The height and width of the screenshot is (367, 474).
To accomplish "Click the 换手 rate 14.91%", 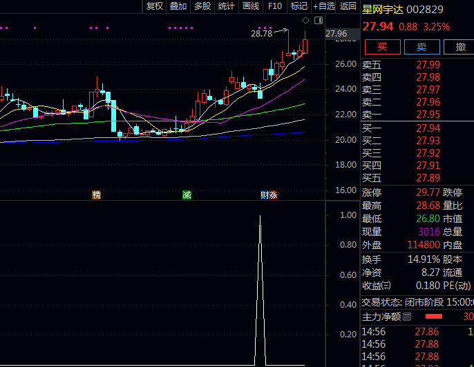I will (x=424, y=259).
